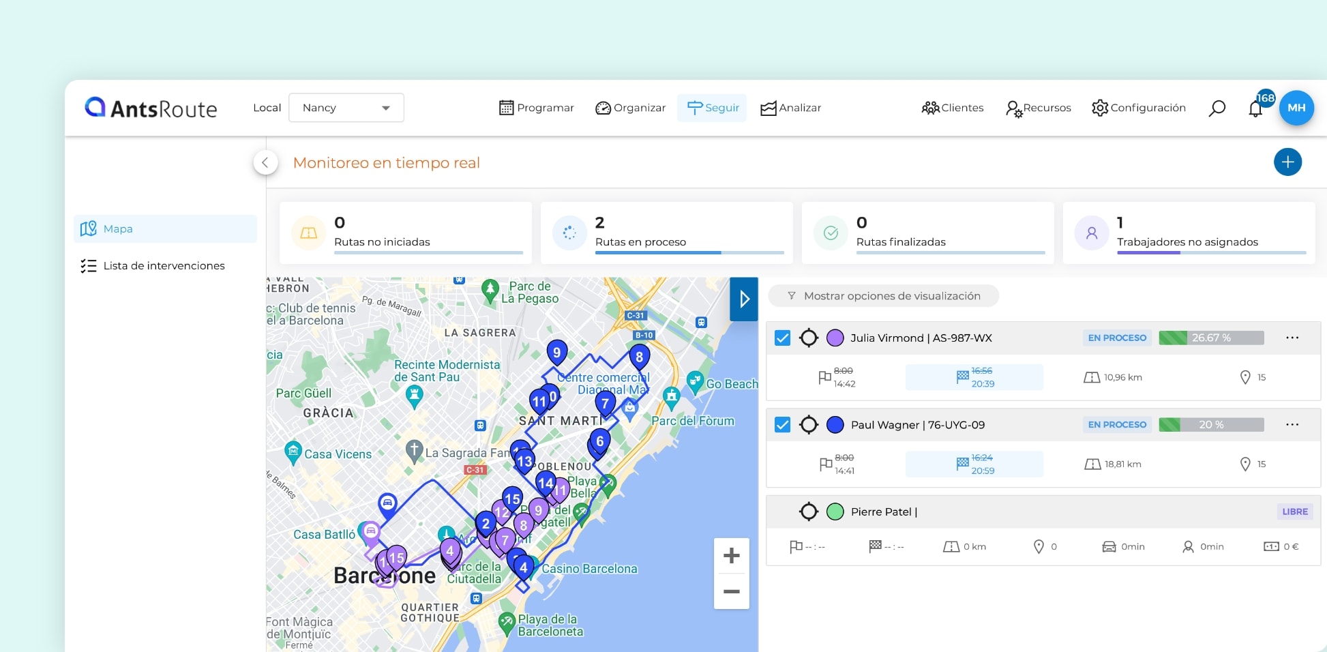The width and height of the screenshot is (1327, 652).
Task: Open more options for Julia Virmond route
Action: pos(1292,338)
